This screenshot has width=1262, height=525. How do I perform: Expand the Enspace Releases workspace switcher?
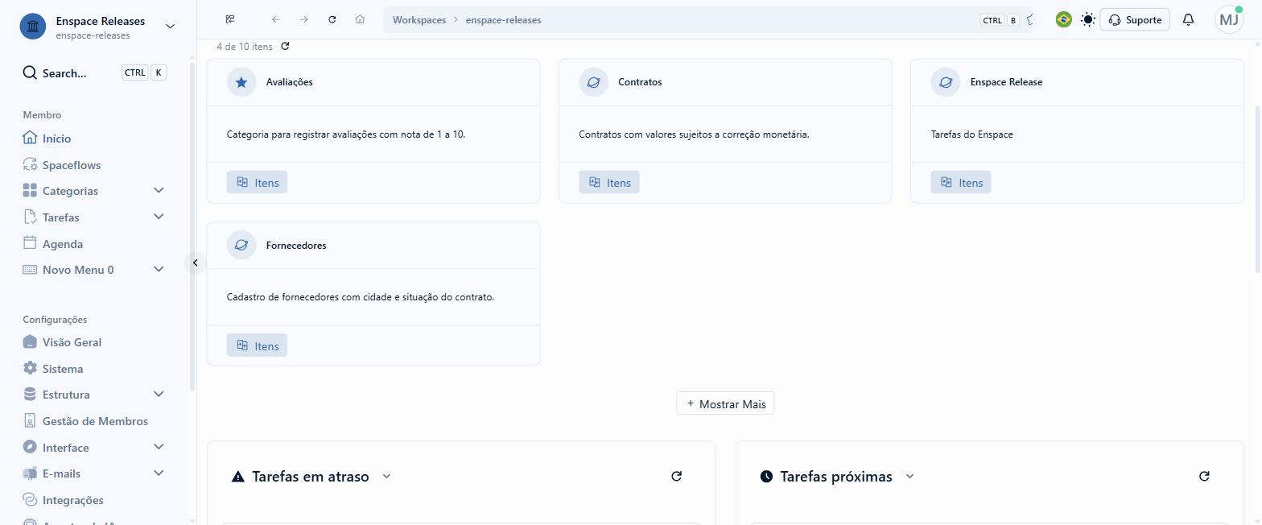point(170,27)
